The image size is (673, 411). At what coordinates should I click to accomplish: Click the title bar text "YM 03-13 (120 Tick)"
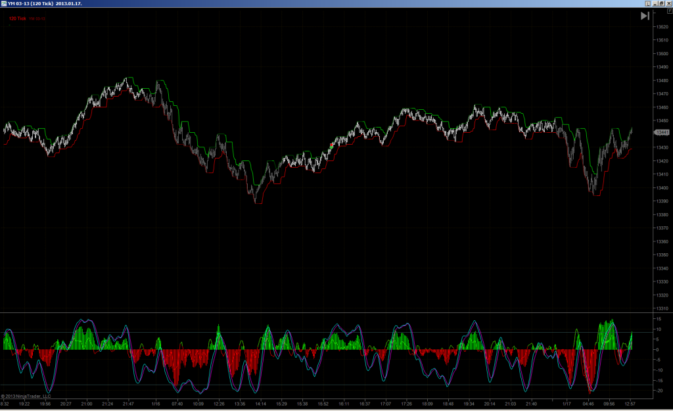pos(30,3)
